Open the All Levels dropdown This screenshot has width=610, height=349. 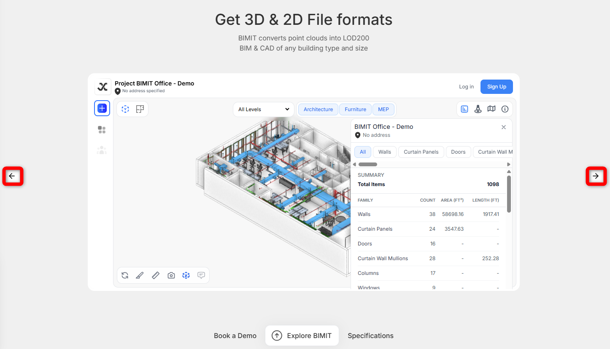(x=264, y=109)
